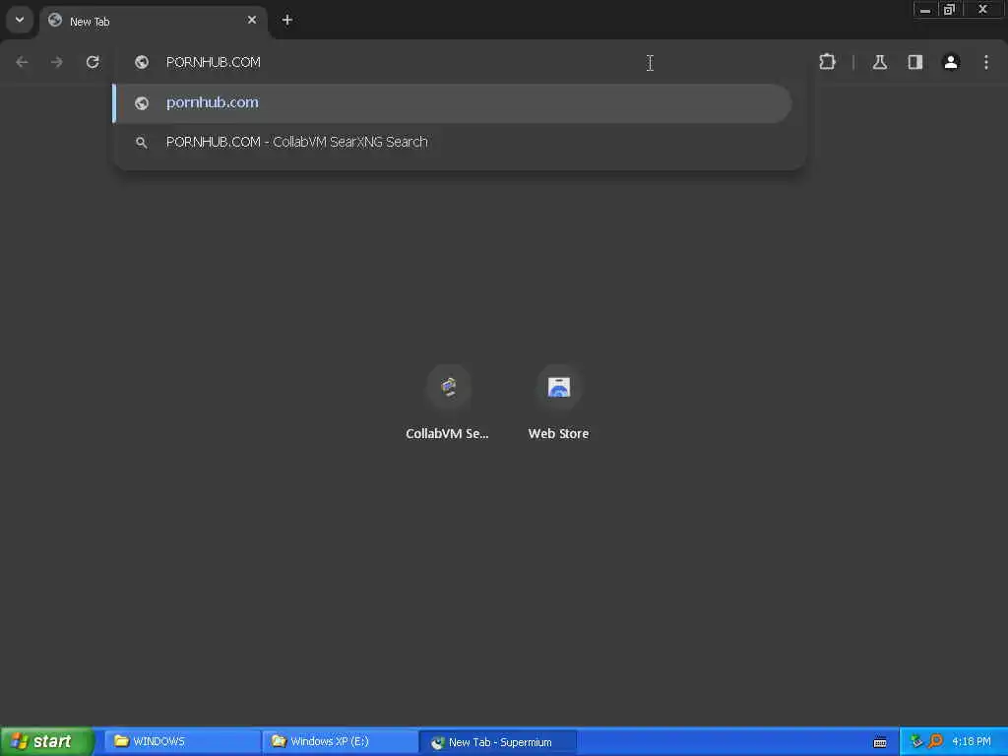Open the CollabVM Se... shortcut tile

[448, 403]
